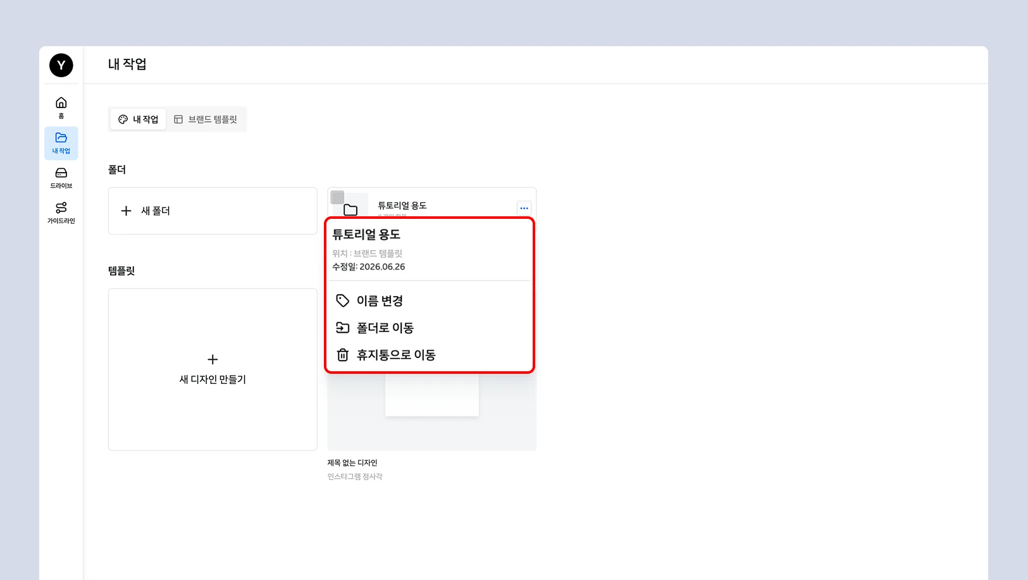The width and height of the screenshot is (1028, 580).
Task: Go to 홈 in sidebar
Action: point(61,108)
